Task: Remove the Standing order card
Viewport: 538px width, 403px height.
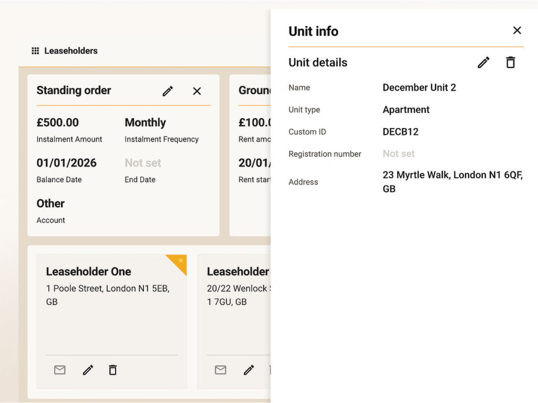Action: tap(197, 91)
